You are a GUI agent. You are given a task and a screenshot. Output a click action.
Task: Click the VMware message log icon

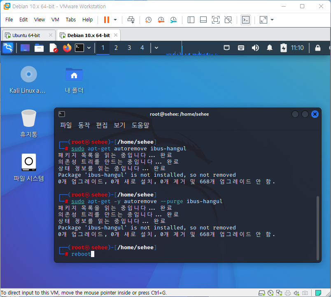(318, 293)
